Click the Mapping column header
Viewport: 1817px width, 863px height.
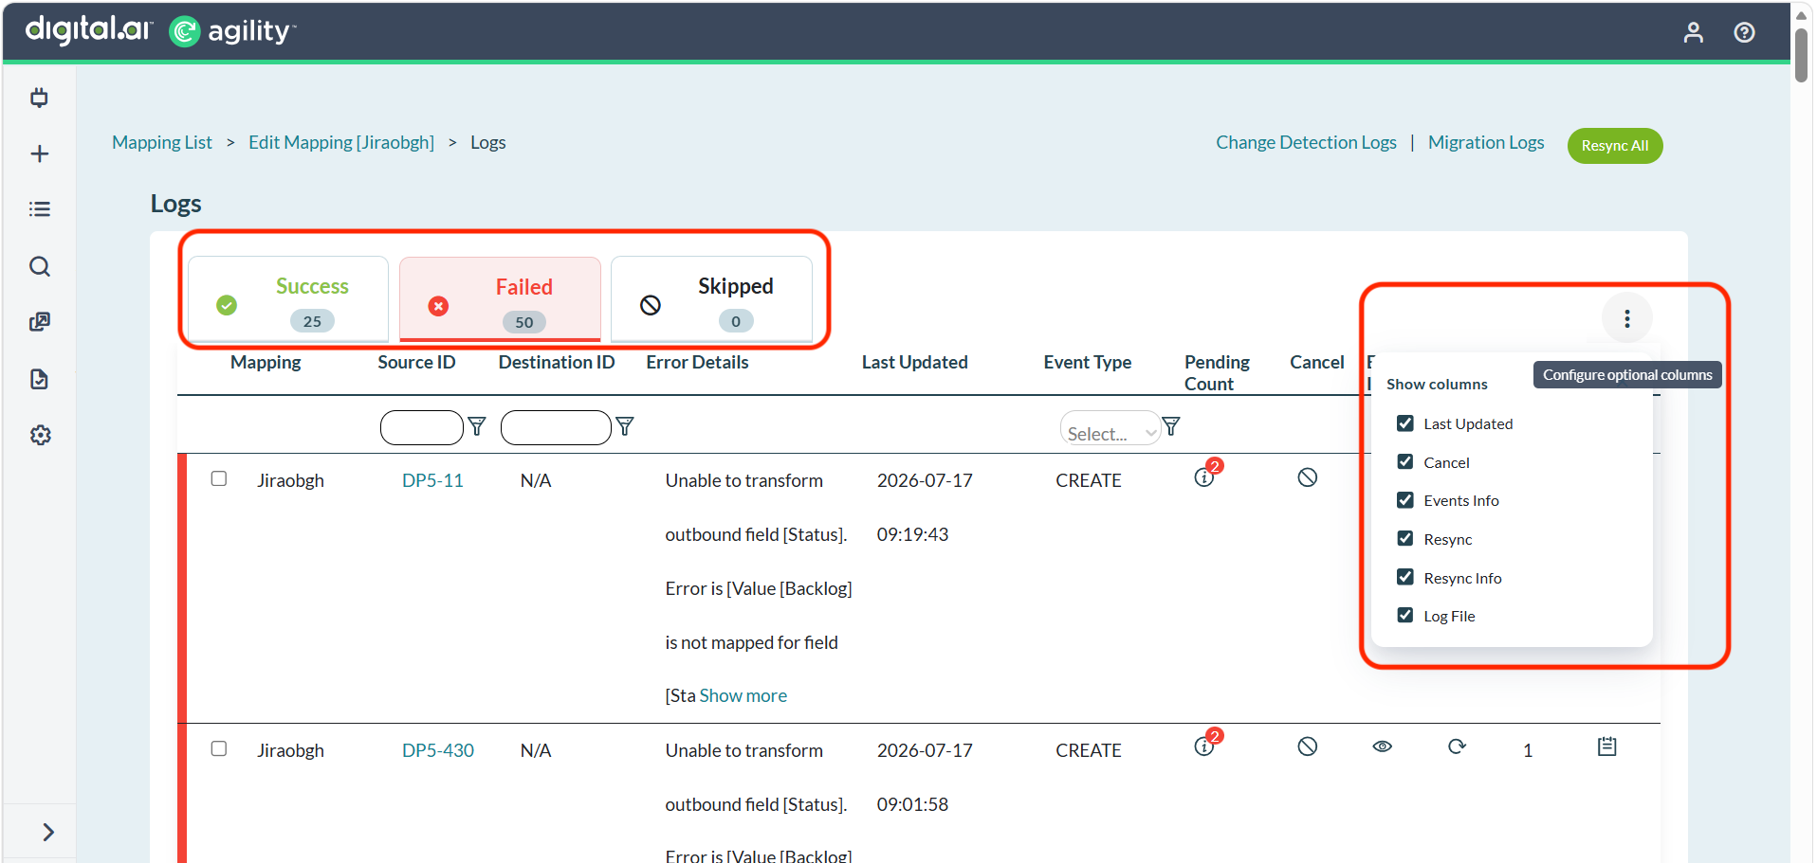coord(266,362)
